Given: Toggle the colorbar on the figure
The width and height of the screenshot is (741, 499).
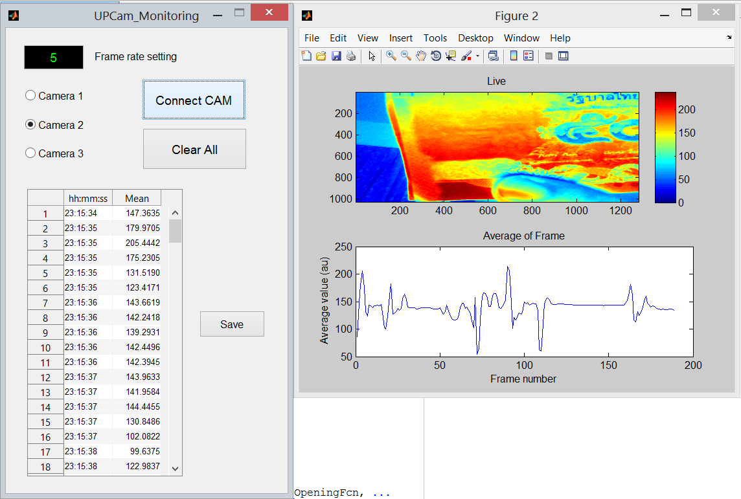Looking at the screenshot, I should tap(512, 56).
